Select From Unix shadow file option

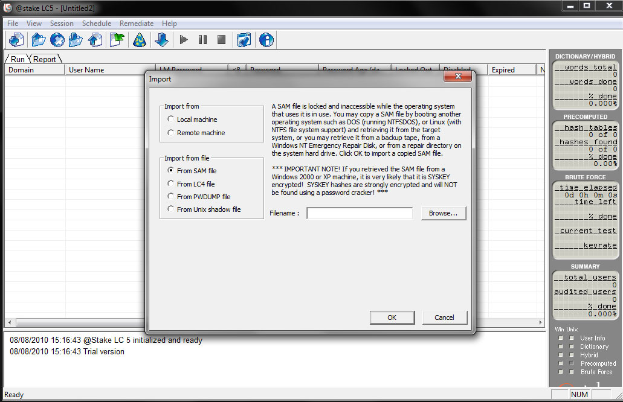pyautogui.click(x=172, y=209)
